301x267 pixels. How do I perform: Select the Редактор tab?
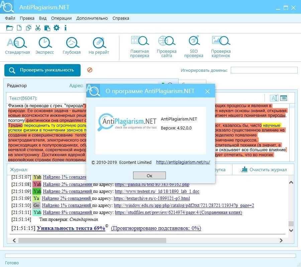coord(17,86)
